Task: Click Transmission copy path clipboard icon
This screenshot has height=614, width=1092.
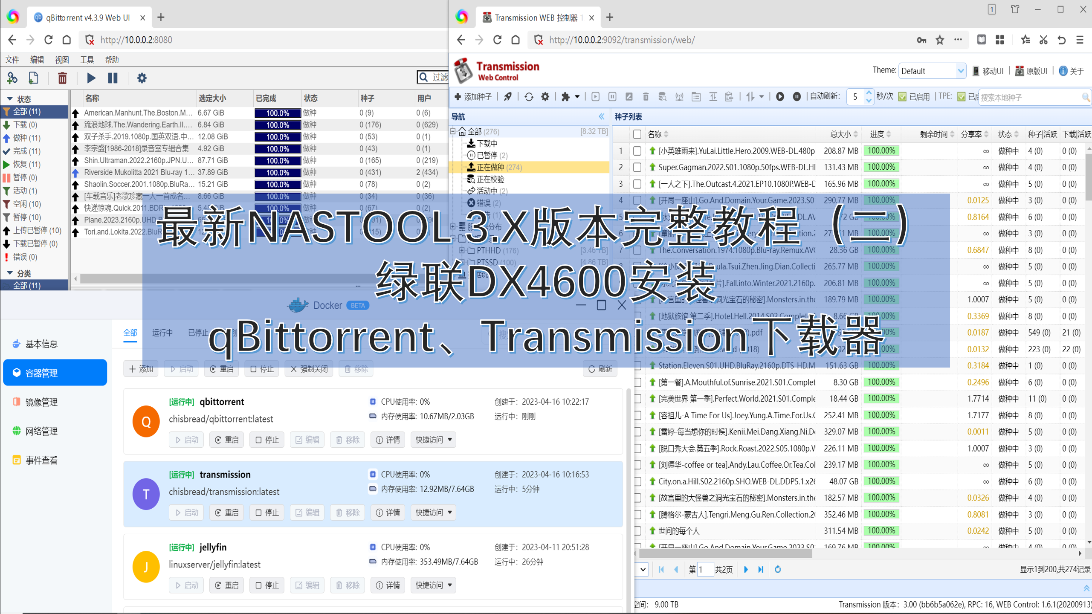Action: pyautogui.click(x=729, y=97)
